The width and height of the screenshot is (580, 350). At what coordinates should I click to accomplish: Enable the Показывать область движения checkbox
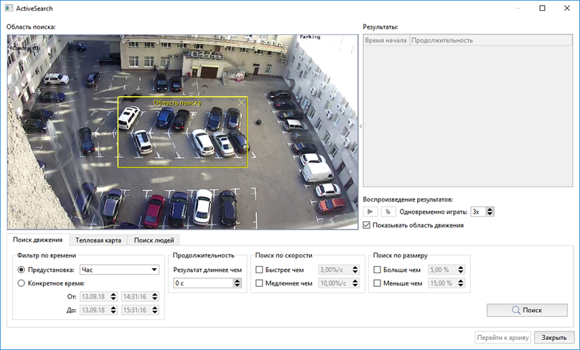(x=368, y=225)
